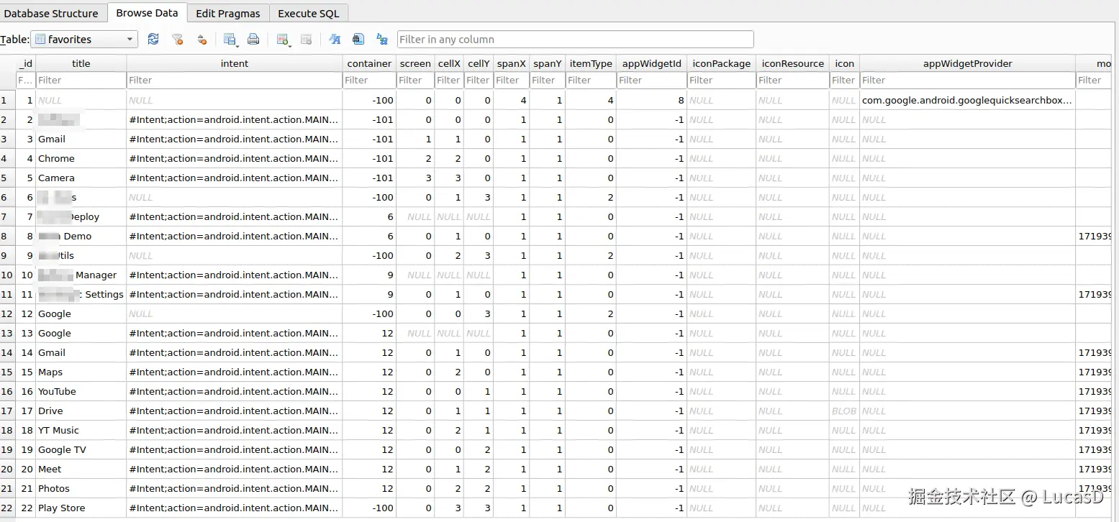Clear sorting icon in toolbar
The height and width of the screenshot is (522, 1119).
[201, 40]
